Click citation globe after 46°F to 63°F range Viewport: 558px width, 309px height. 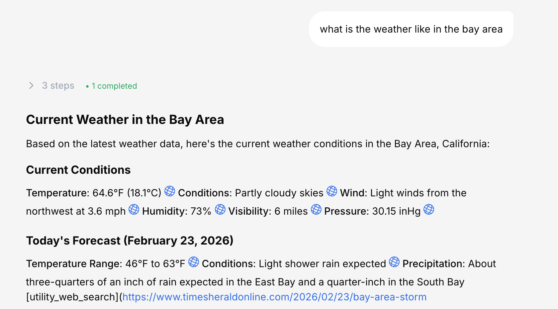tap(194, 262)
